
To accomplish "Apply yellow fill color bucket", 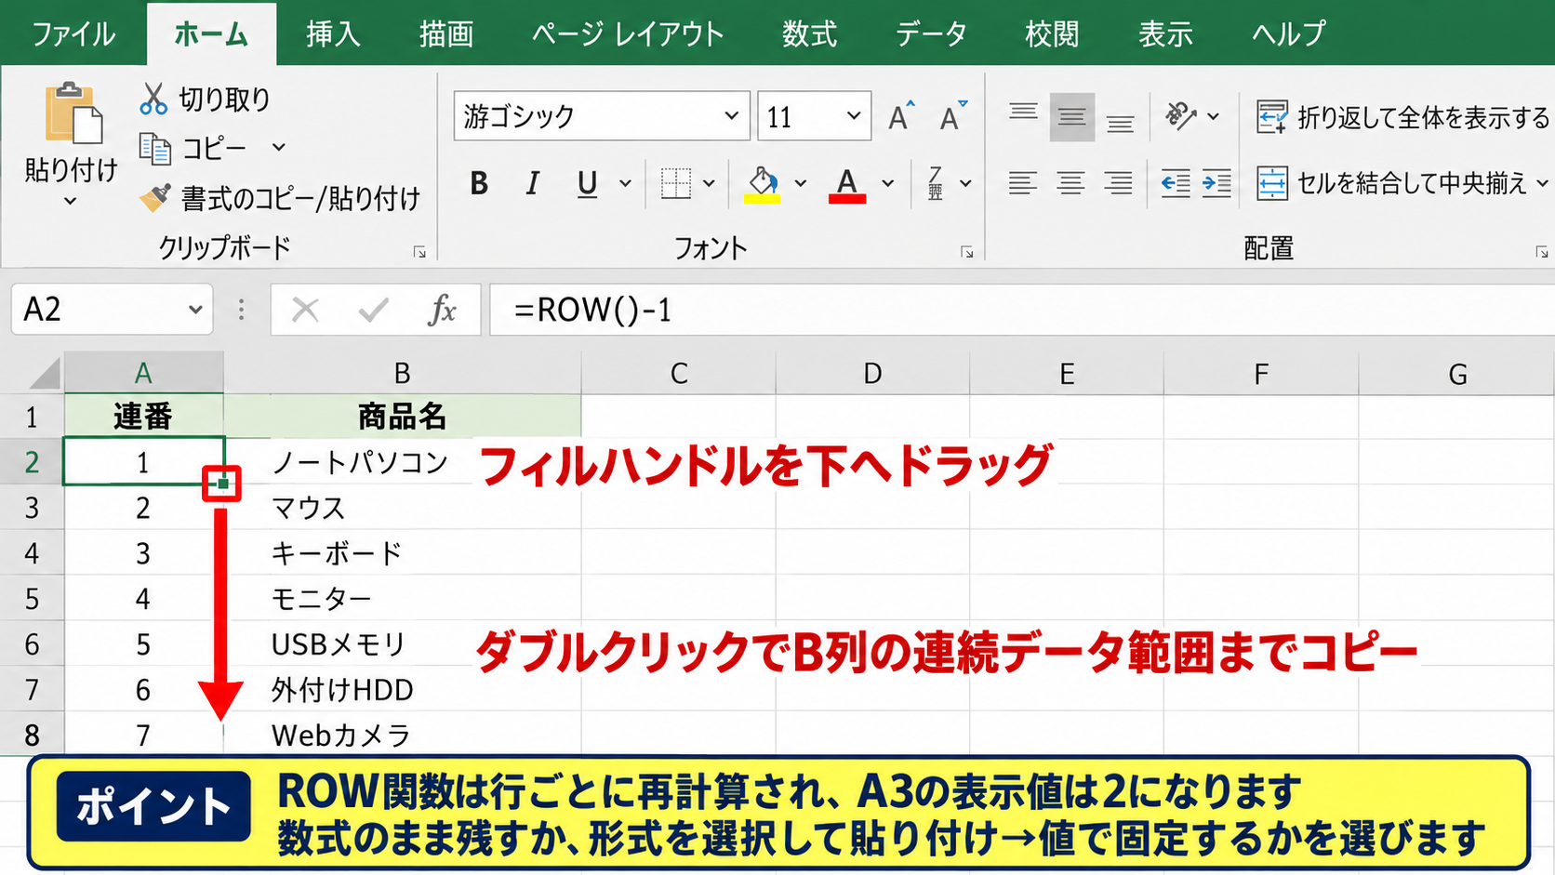I will 762,184.
